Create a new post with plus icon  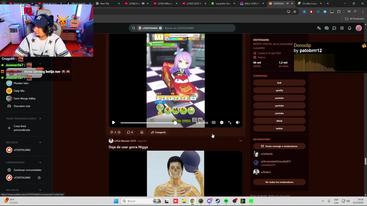(x=342, y=28)
